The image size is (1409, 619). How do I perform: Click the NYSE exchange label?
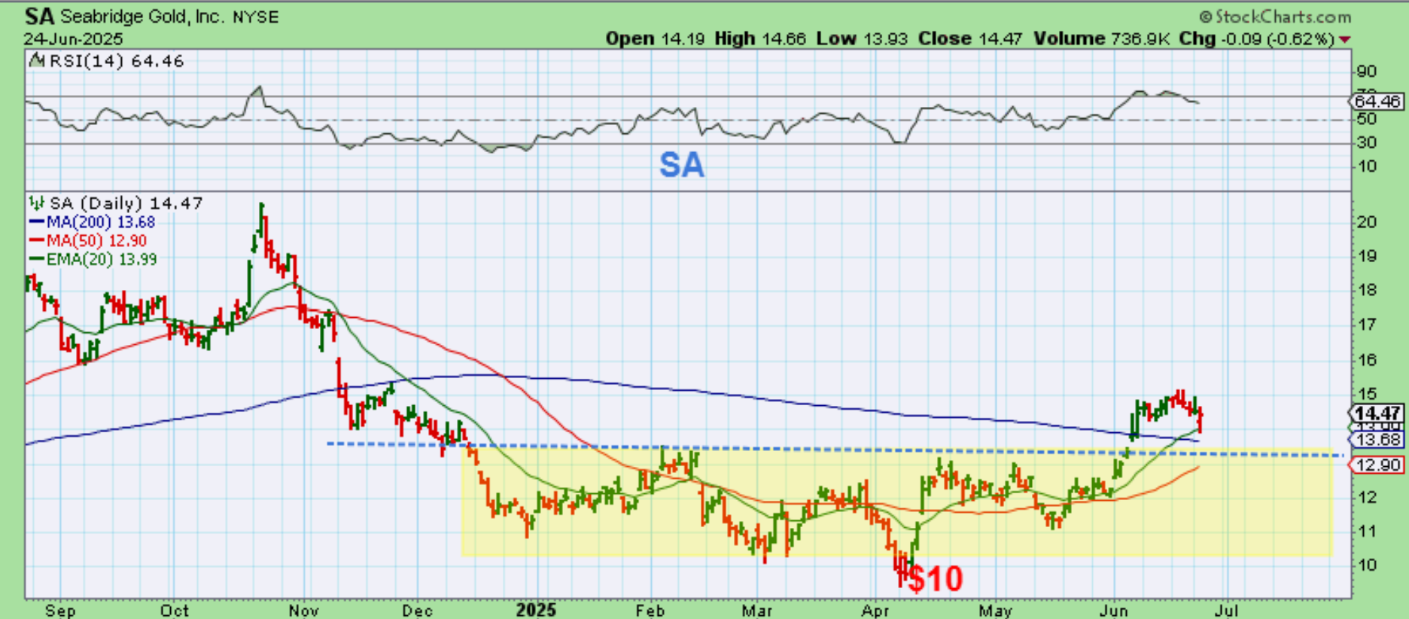pos(255,17)
